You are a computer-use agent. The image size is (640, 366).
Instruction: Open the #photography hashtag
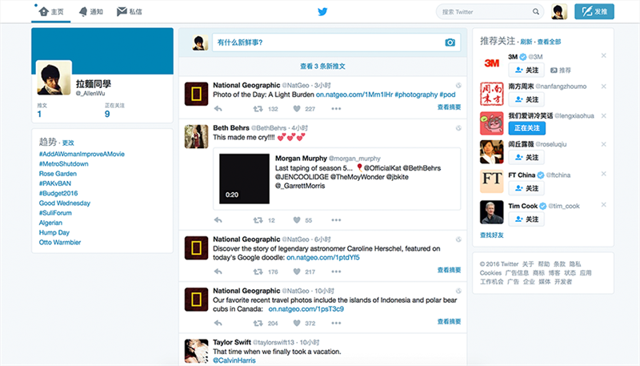click(x=416, y=95)
